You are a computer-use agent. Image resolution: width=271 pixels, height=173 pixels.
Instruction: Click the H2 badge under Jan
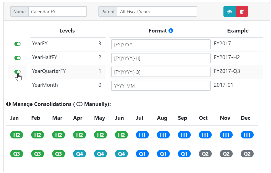[17, 135]
